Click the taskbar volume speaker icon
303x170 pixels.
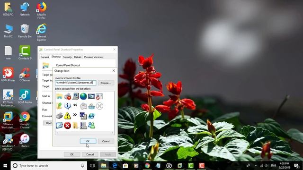click(267, 166)
